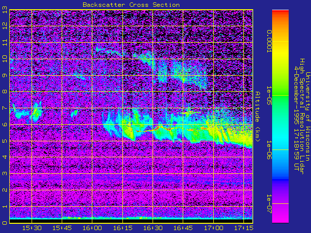Pick the red end of color bar

(280, 12)
